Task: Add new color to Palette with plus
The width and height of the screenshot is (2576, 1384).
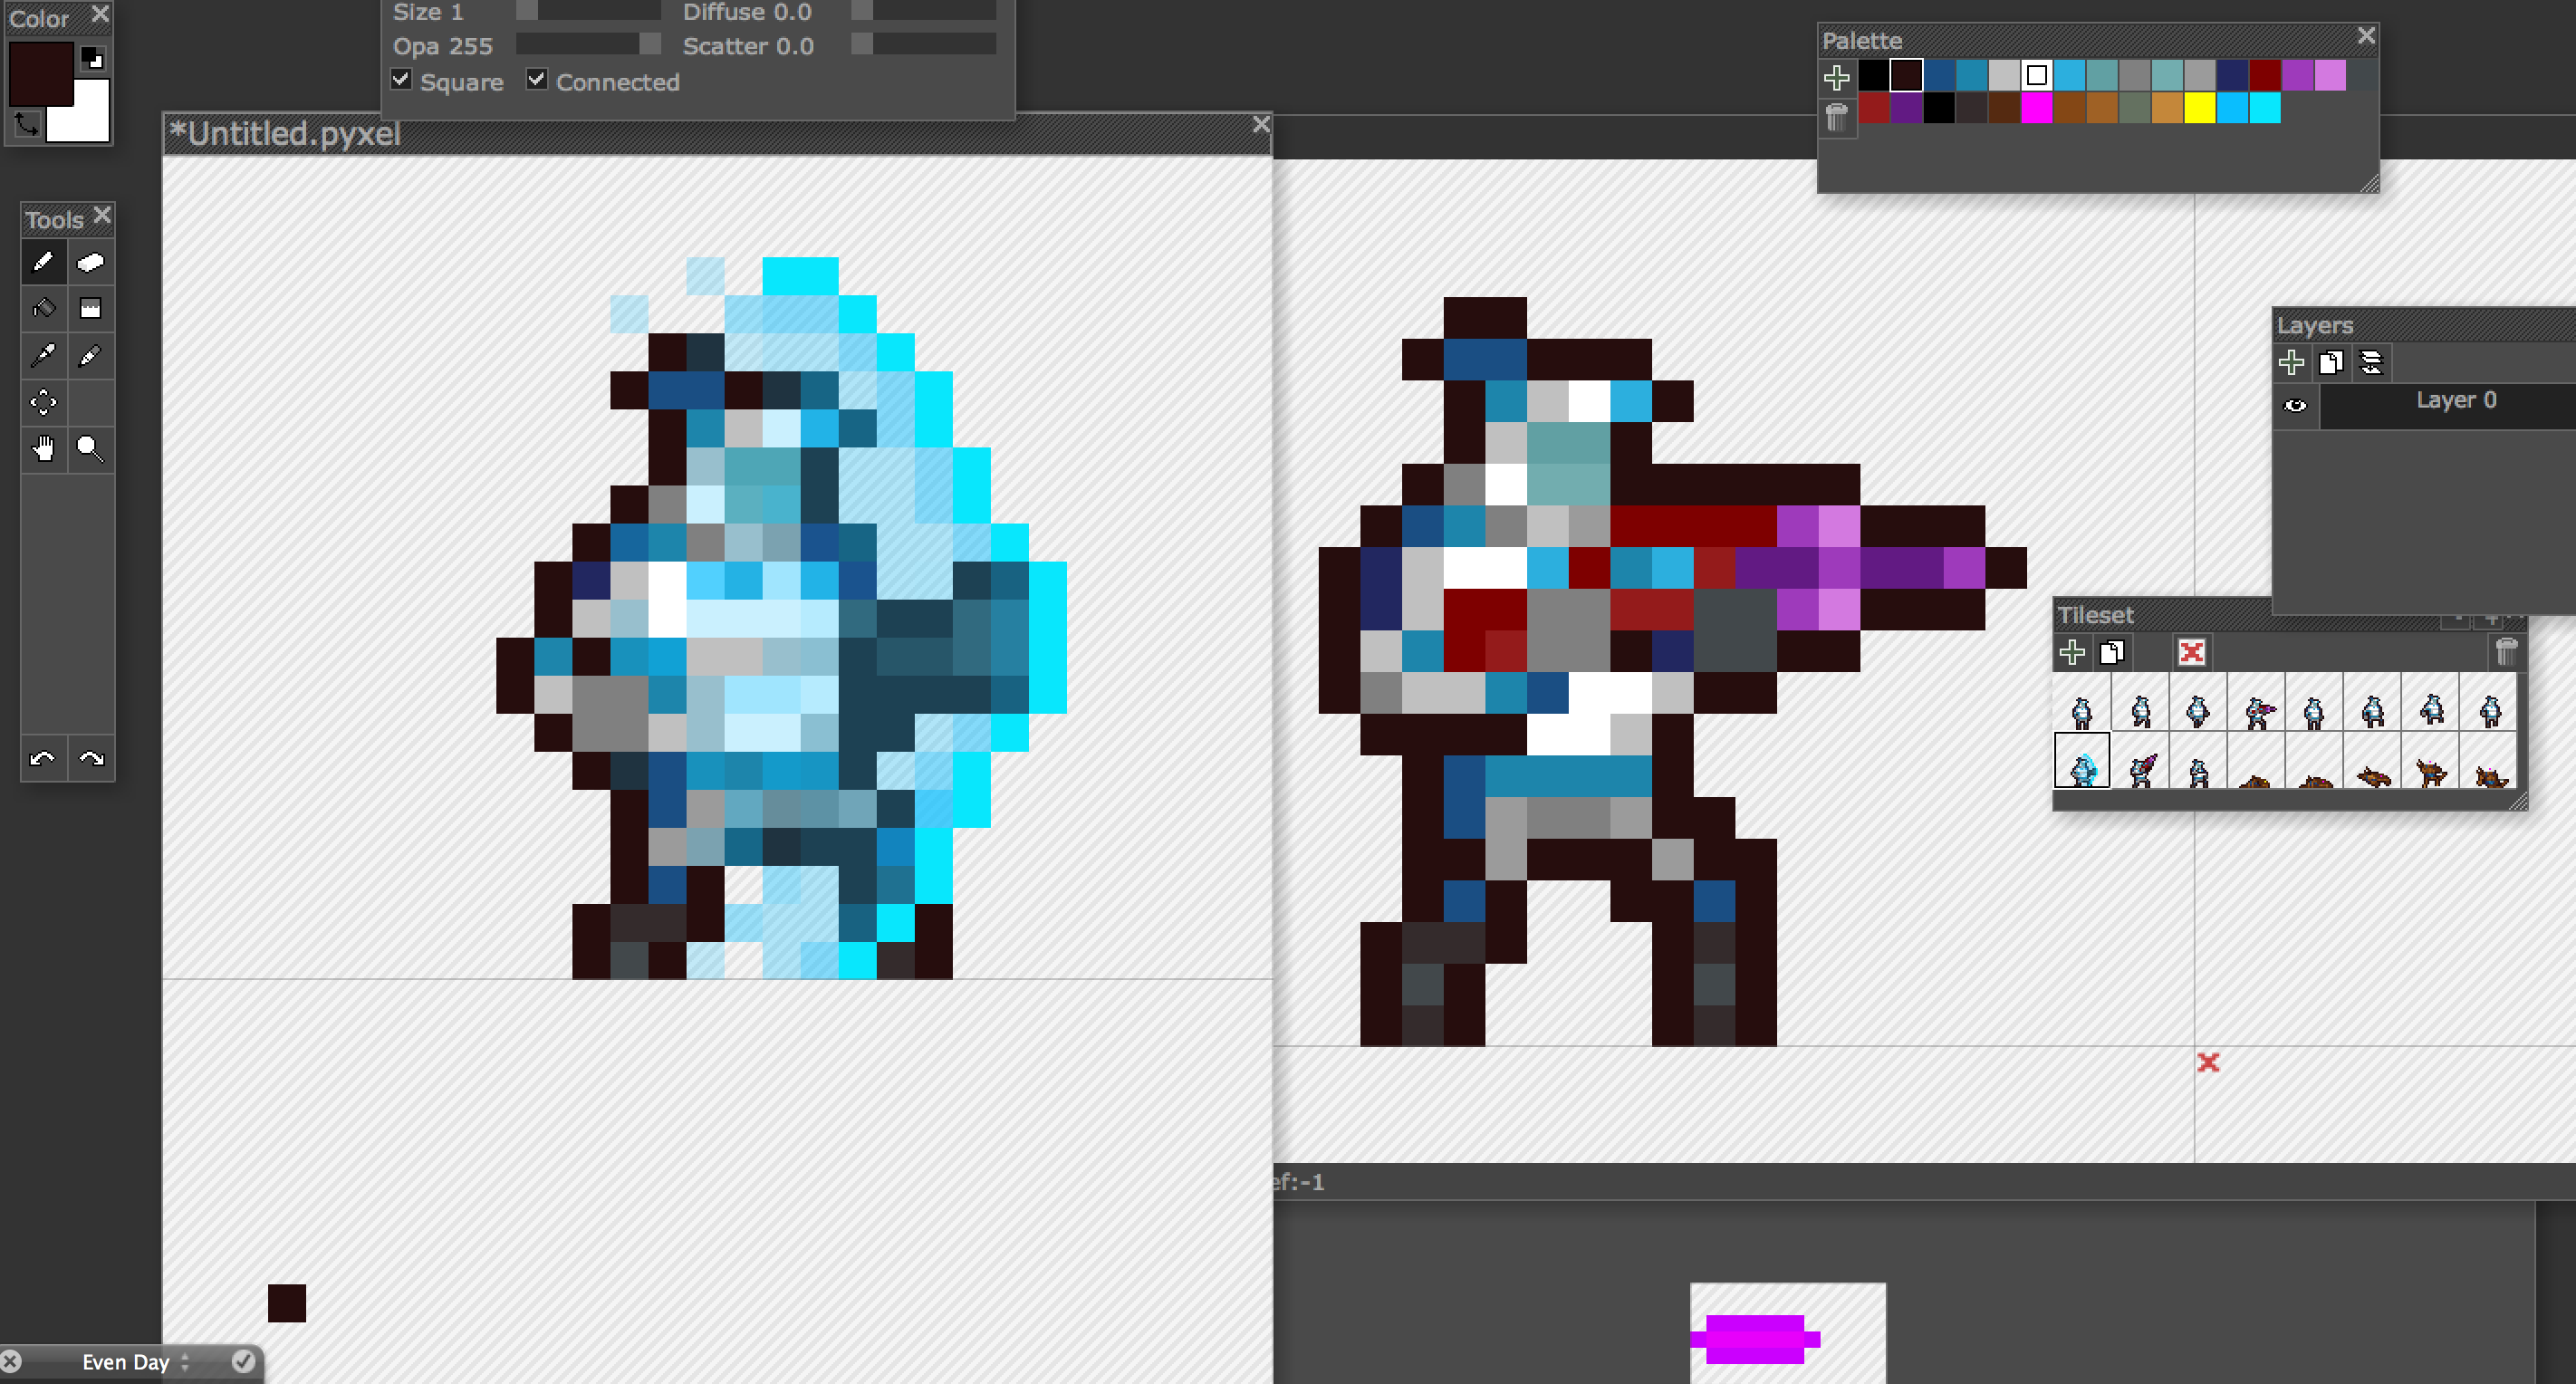Action: pos(1836,77)
